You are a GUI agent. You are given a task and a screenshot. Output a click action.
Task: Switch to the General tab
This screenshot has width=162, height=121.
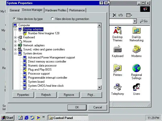click(15, 10)
